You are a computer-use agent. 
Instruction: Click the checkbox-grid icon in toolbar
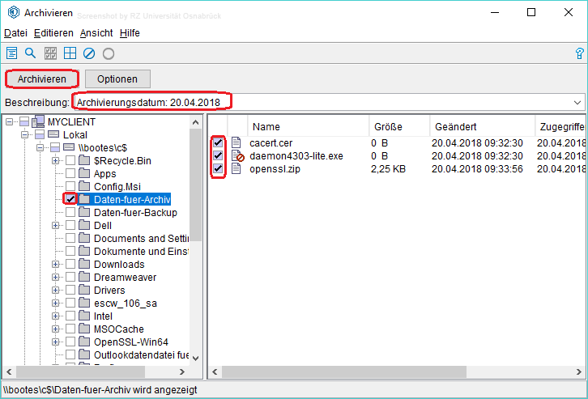pyautogui.click(x=50, y=53)
